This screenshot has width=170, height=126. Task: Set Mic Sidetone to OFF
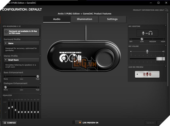131,39
